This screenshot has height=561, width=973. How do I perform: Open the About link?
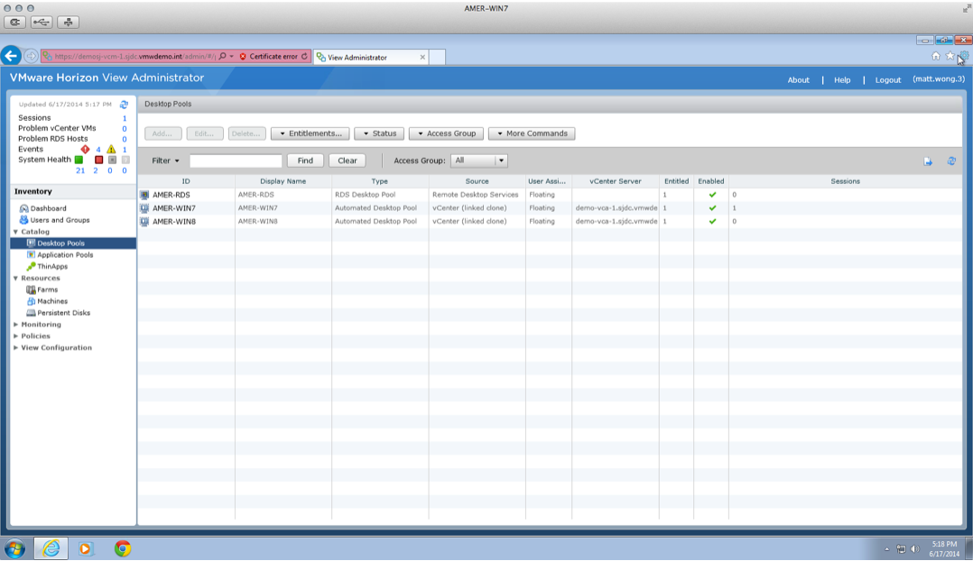pos(798,80)
